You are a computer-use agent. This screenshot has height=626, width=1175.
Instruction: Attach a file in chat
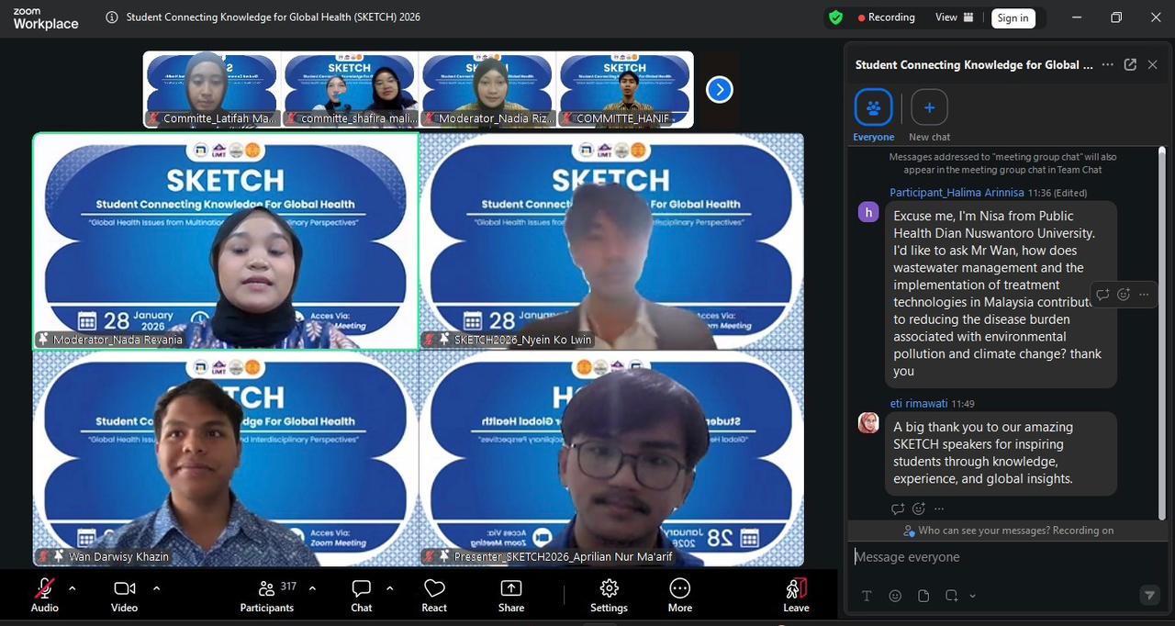[923, 596]
